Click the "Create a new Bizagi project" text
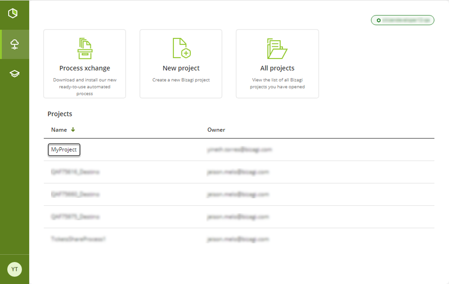The height and width of the screenshot is (284, 449). point(181,80)
